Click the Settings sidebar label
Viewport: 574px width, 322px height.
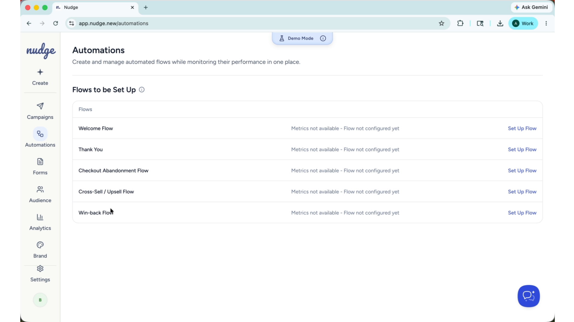(x=40, y=280)
